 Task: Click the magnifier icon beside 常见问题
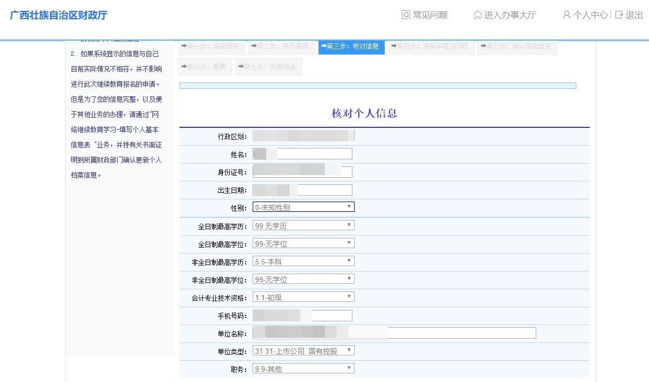tap(405, 15)
